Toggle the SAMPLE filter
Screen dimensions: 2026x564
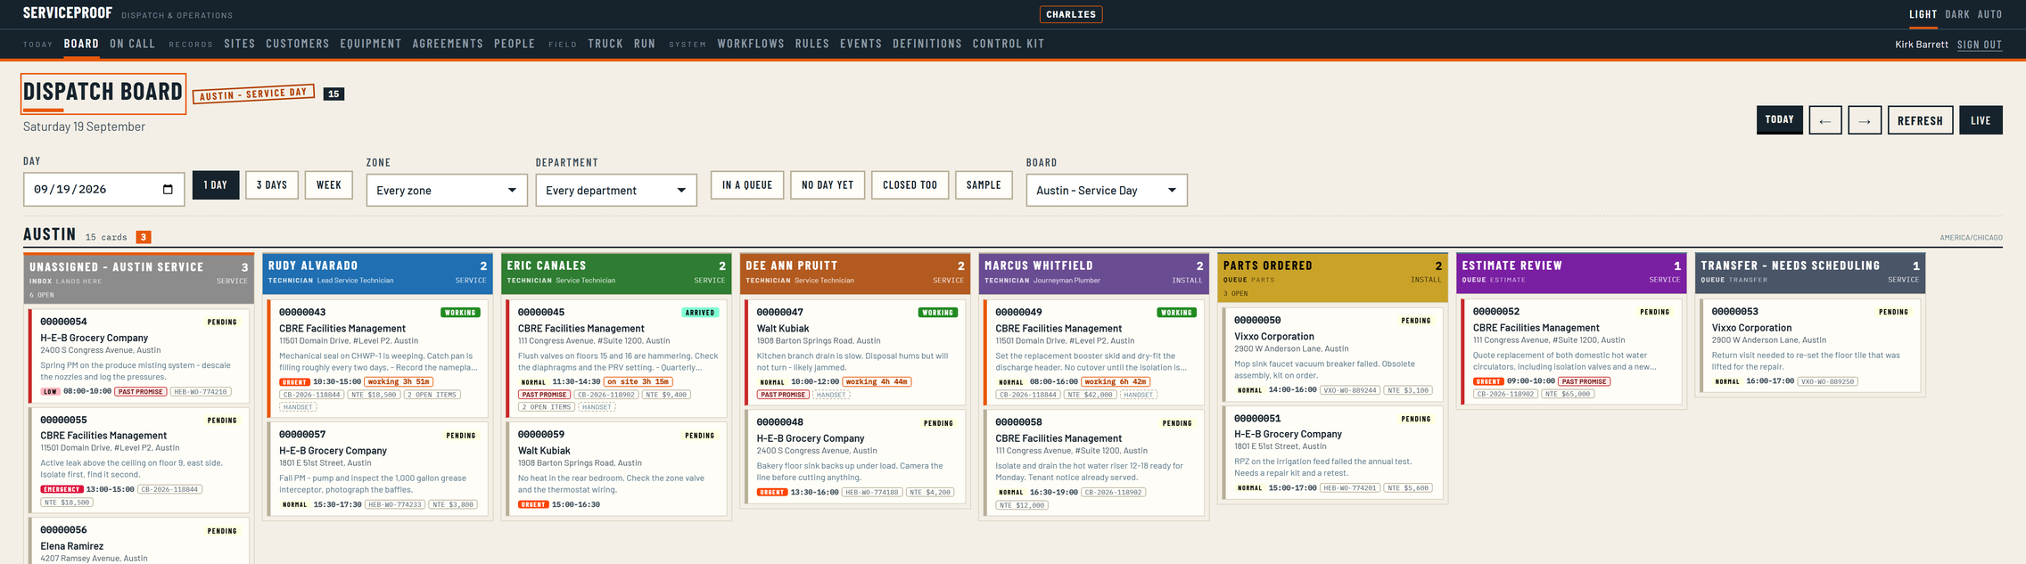coord(984,185)
